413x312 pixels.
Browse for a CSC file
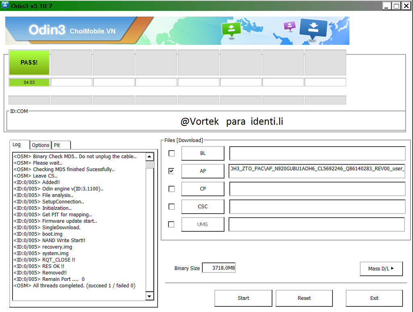tap(203, 207)
